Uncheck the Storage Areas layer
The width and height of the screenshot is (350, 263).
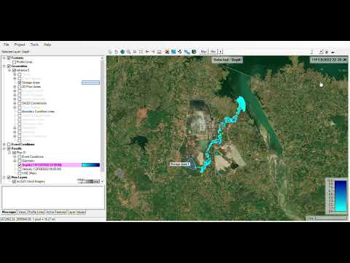[x=20, y=83]
